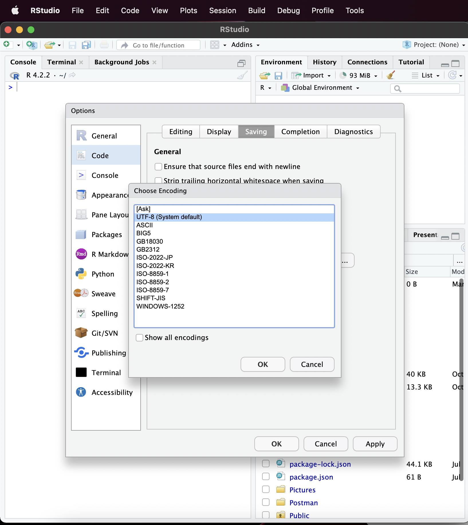Click the New File plus icon
Screen dimensions: 468x525
[x=7, y=45]
